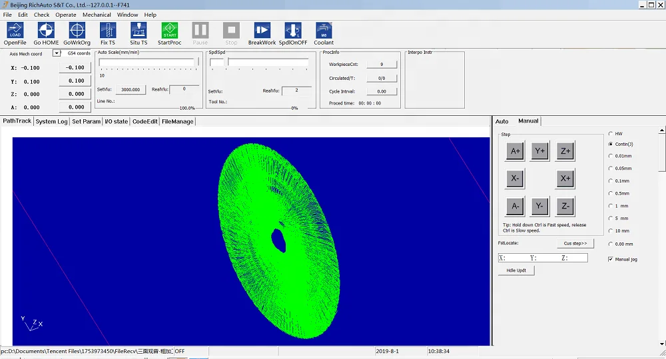
Task: Click the Situ TS icon
Action: (x=139, y=31)
